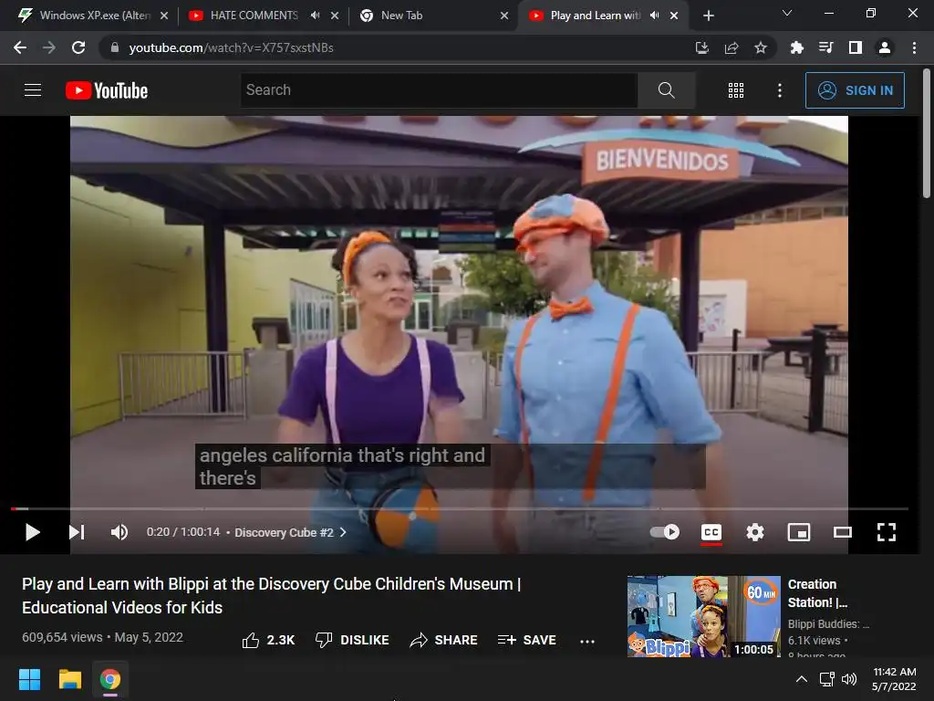Enable theater mode
The width and height of the screenshot is (934, 701).
tap(842, 532)
